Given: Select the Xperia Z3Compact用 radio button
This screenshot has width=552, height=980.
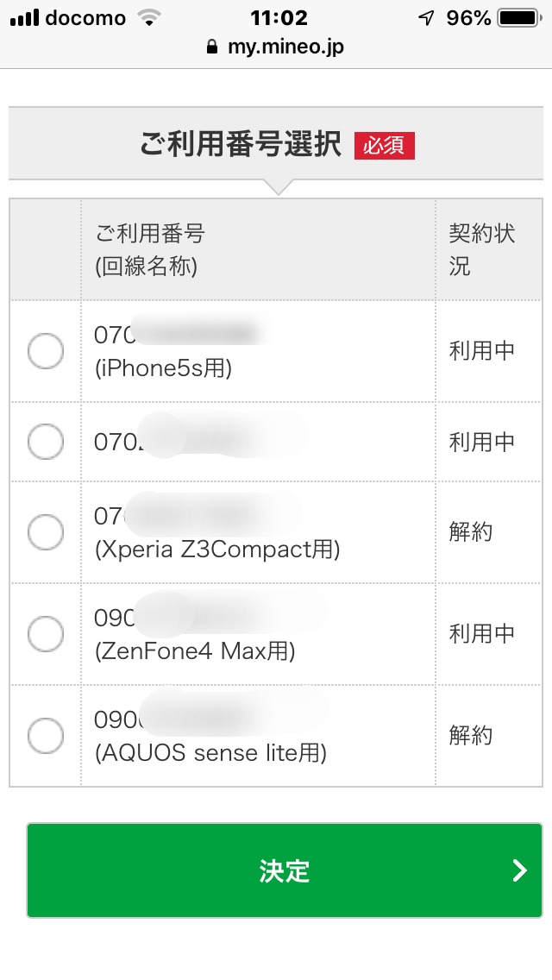Looking at the screenshot, I should pos(46,531).
